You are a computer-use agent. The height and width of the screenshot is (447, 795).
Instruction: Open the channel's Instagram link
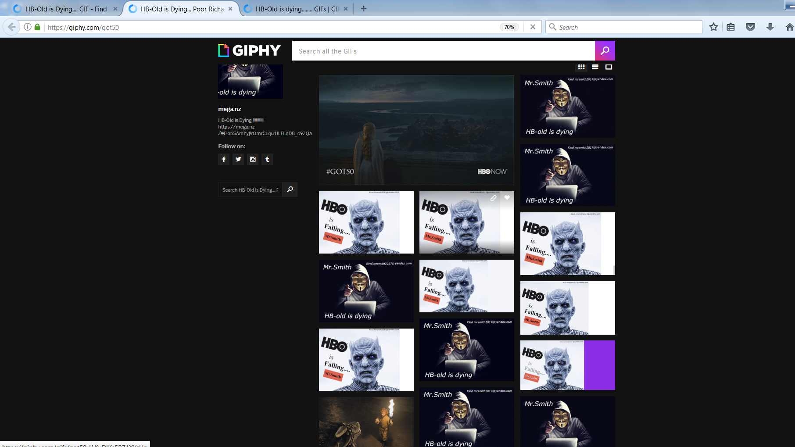pyautogui.click(x=253, y=159)
